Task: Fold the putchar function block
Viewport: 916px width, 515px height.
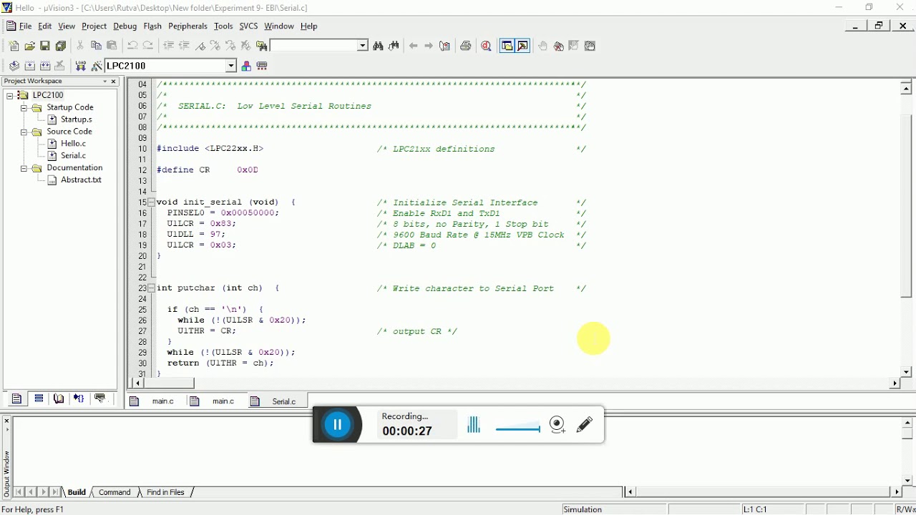Action: pyautogui.click(x=151, y=288)
